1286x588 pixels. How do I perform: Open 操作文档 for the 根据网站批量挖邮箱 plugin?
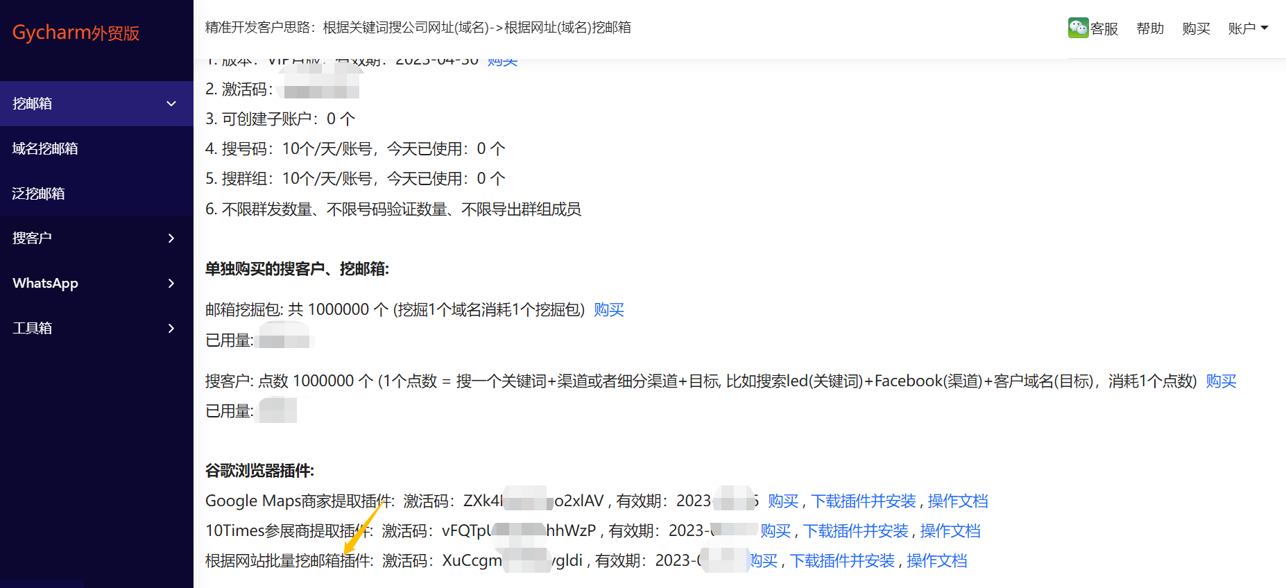pos(936,561)
